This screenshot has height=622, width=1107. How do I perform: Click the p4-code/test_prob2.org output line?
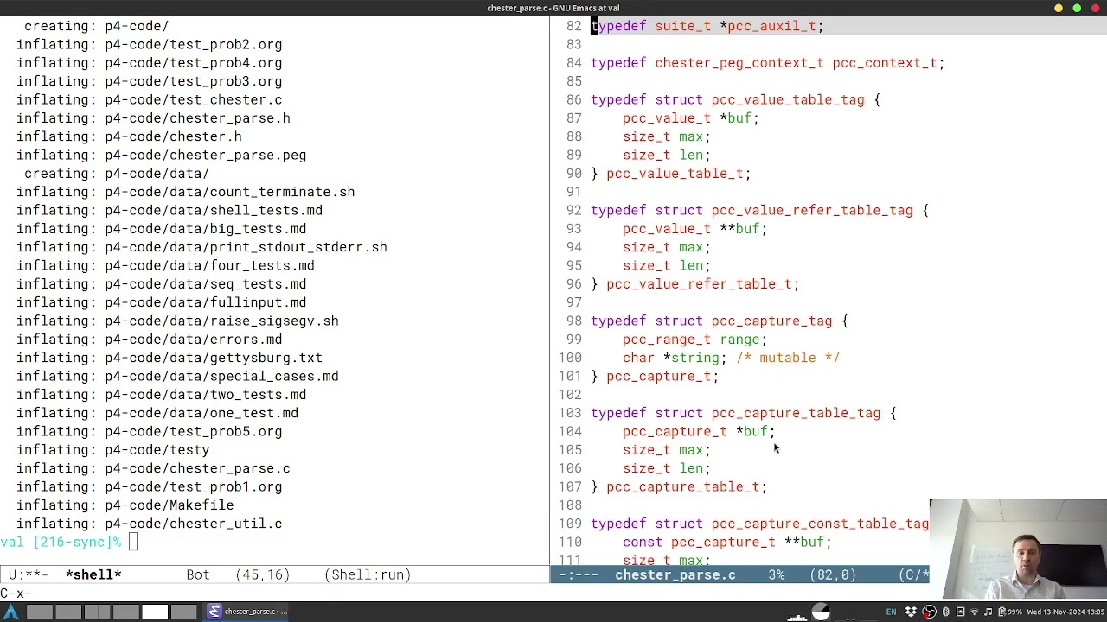click(x=149, y=44)
